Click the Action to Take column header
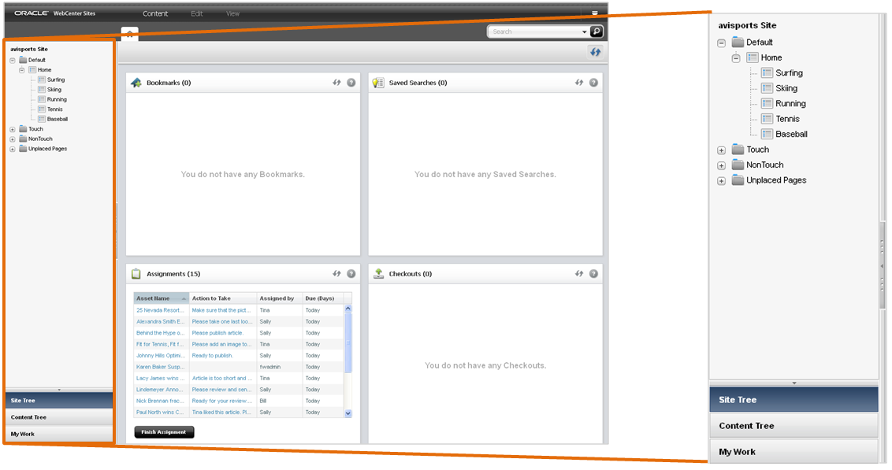The image size is (892, 470). (x=223, y=298)
